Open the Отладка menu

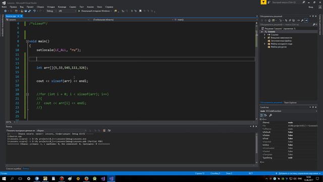[50, 7]
